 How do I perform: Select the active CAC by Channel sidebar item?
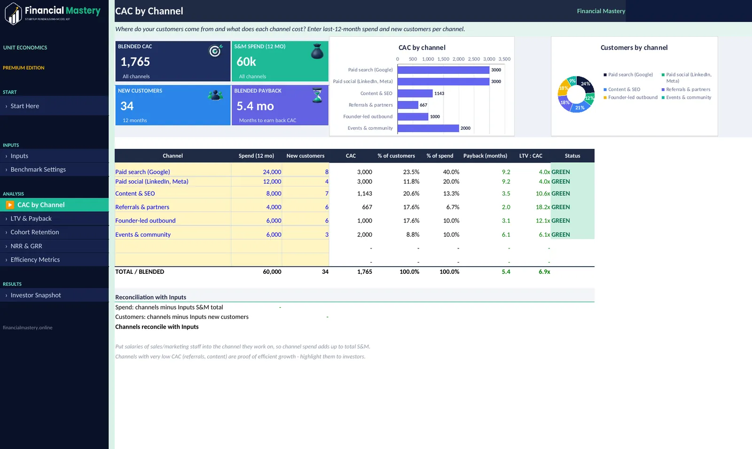point(55,205)
